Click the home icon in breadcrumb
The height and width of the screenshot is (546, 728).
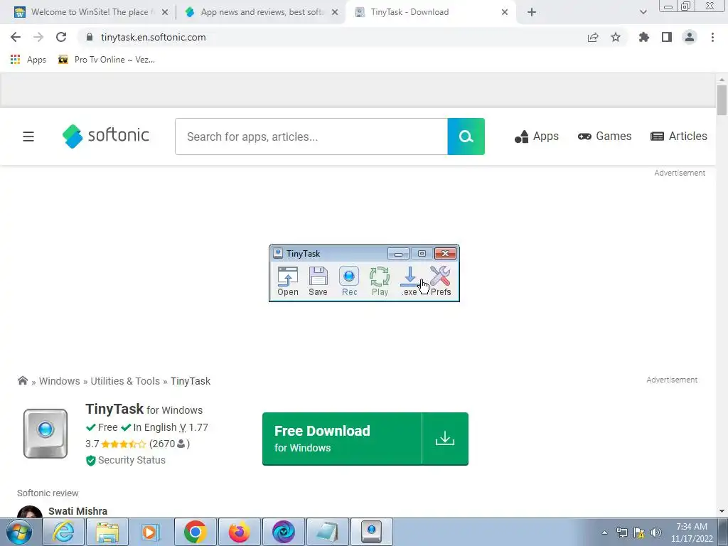(x=22, y=381)
